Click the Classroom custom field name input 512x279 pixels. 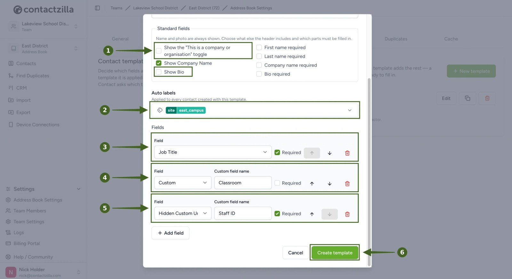(243, 183)
